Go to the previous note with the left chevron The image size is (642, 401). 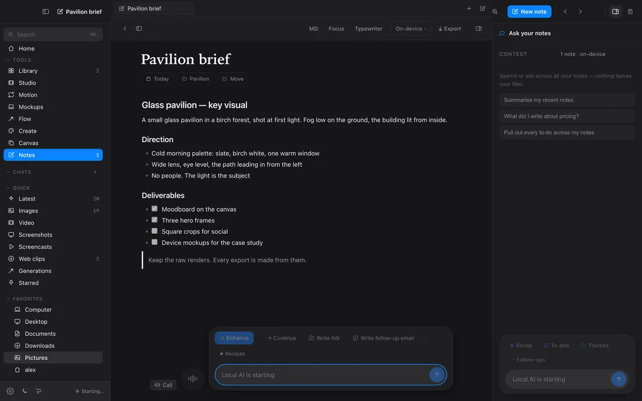coord(565,12)
